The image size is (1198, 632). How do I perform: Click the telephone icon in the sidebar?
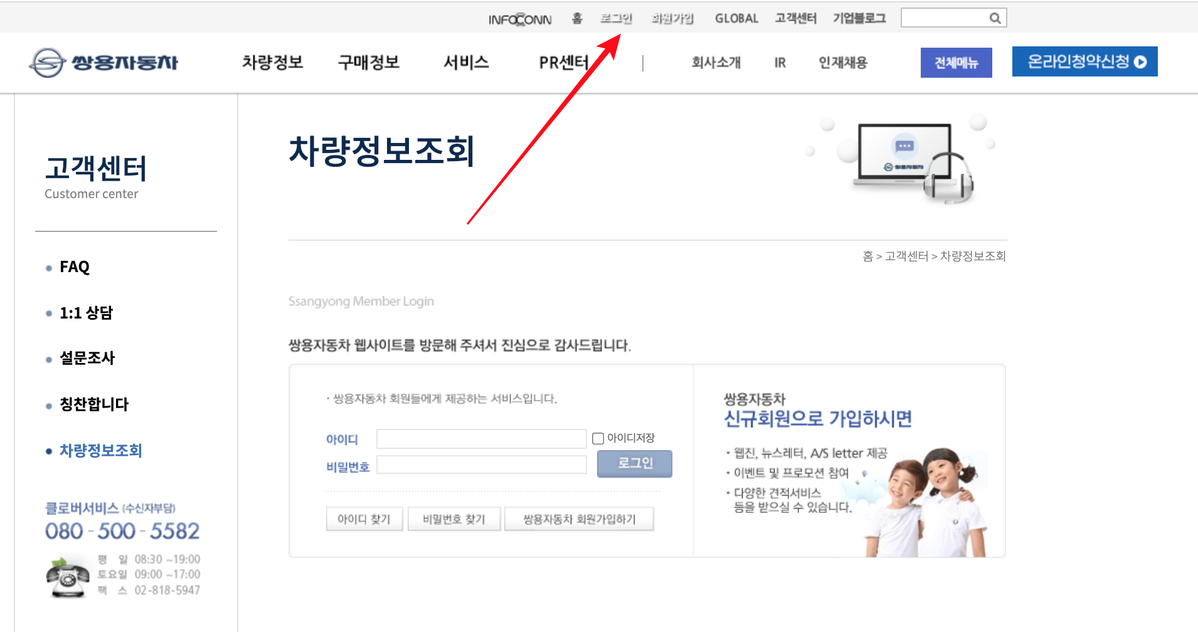coord(68,577)
